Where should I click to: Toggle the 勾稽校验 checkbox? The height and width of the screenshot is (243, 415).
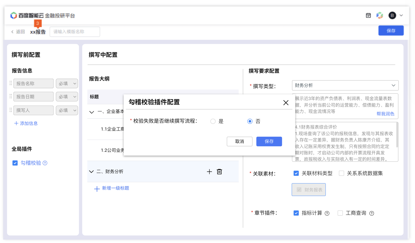click(15, 163)
